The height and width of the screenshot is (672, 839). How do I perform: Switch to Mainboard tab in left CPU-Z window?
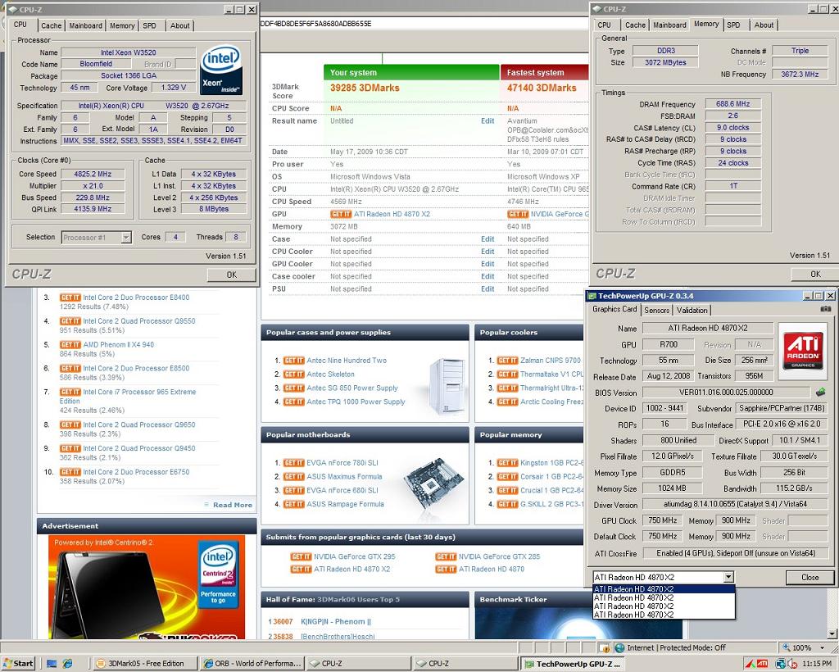85,25
